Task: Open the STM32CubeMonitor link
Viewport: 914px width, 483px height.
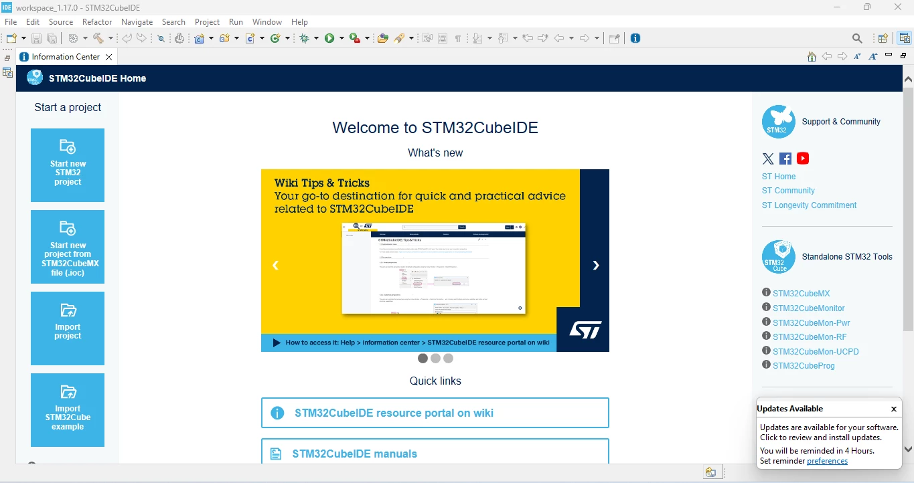Action: coord(809,308)
